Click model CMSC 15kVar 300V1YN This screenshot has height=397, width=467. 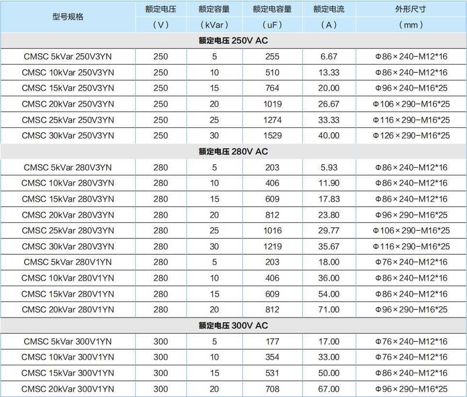coord(68,373)
